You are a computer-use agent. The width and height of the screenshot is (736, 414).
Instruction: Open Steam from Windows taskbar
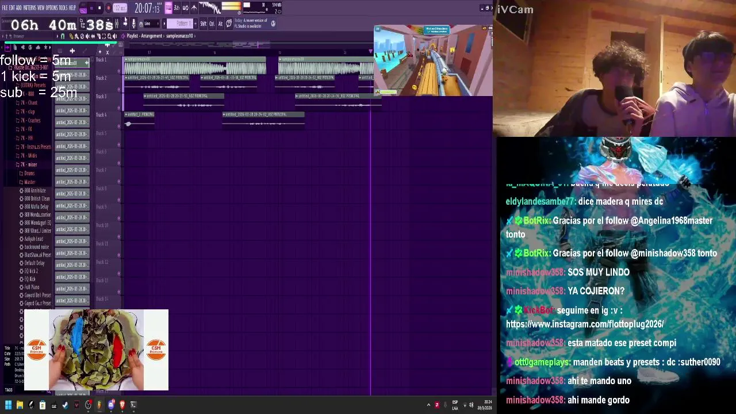coord(66,405)
